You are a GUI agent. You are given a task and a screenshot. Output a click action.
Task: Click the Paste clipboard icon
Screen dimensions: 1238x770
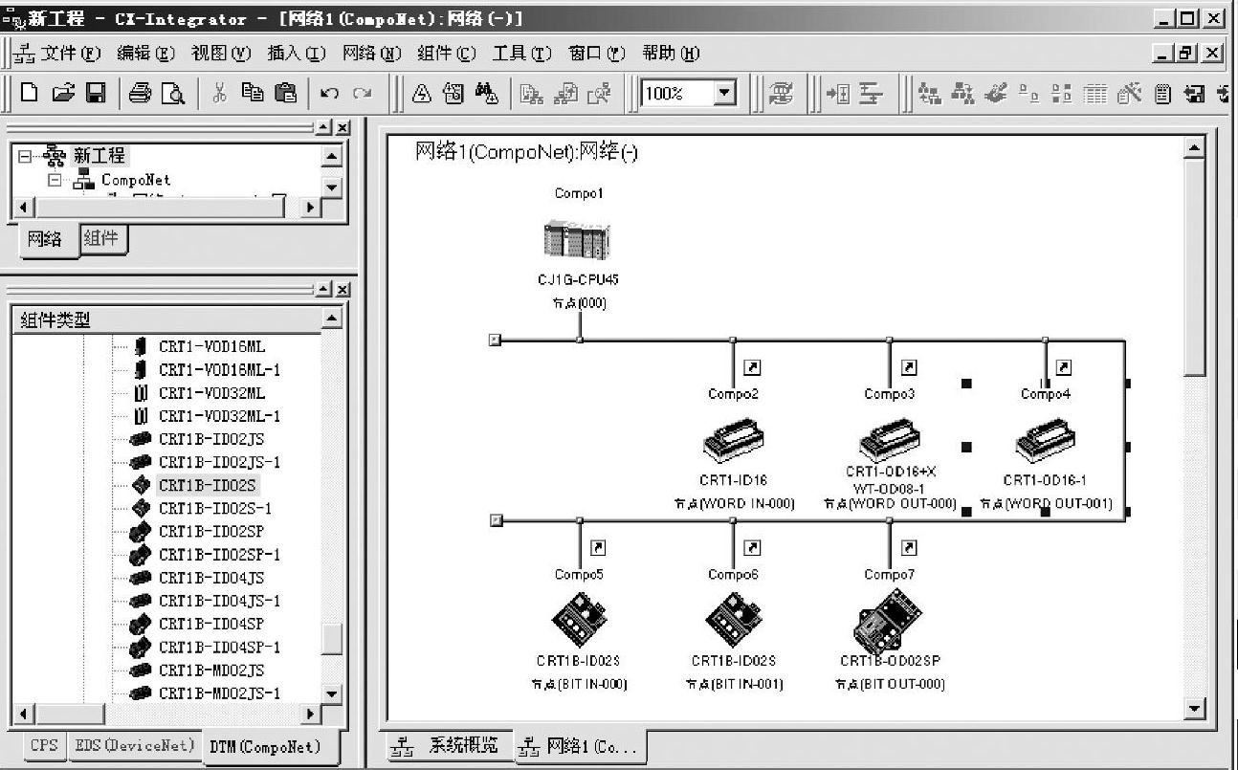(x=285, y=93)
